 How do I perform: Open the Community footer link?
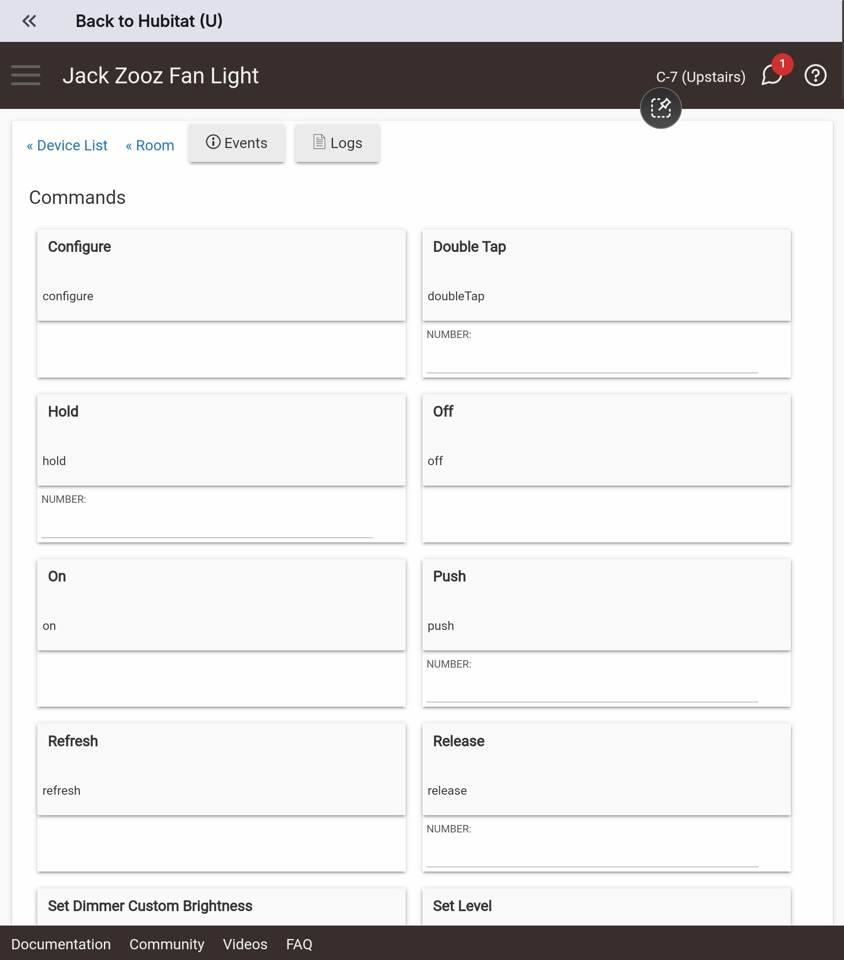pos(167,944)
